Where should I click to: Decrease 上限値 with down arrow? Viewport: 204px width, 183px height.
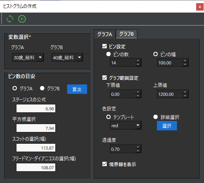pyautogui.click(x=185, y=96)
